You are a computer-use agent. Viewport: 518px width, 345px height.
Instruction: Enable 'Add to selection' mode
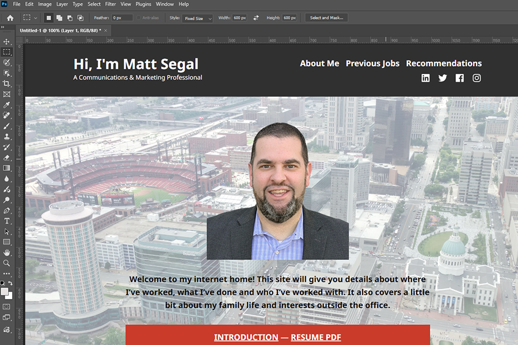click(59, 18)
